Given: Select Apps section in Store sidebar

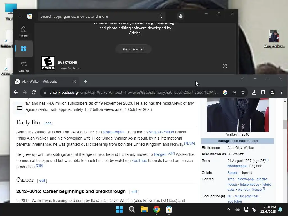Looking at the screenshot, I should pos(24,49).
